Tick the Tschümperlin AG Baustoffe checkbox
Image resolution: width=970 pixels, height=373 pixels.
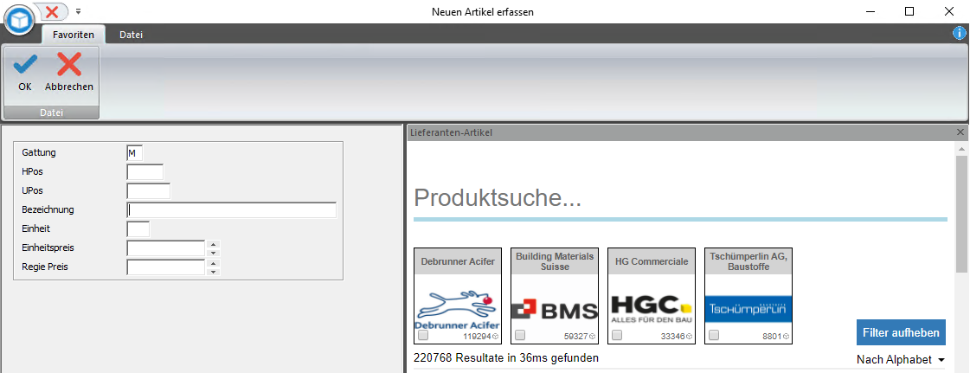tap(714, 335)
